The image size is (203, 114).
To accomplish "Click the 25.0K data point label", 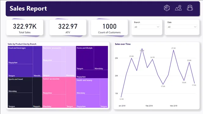I will coord(131,56).
